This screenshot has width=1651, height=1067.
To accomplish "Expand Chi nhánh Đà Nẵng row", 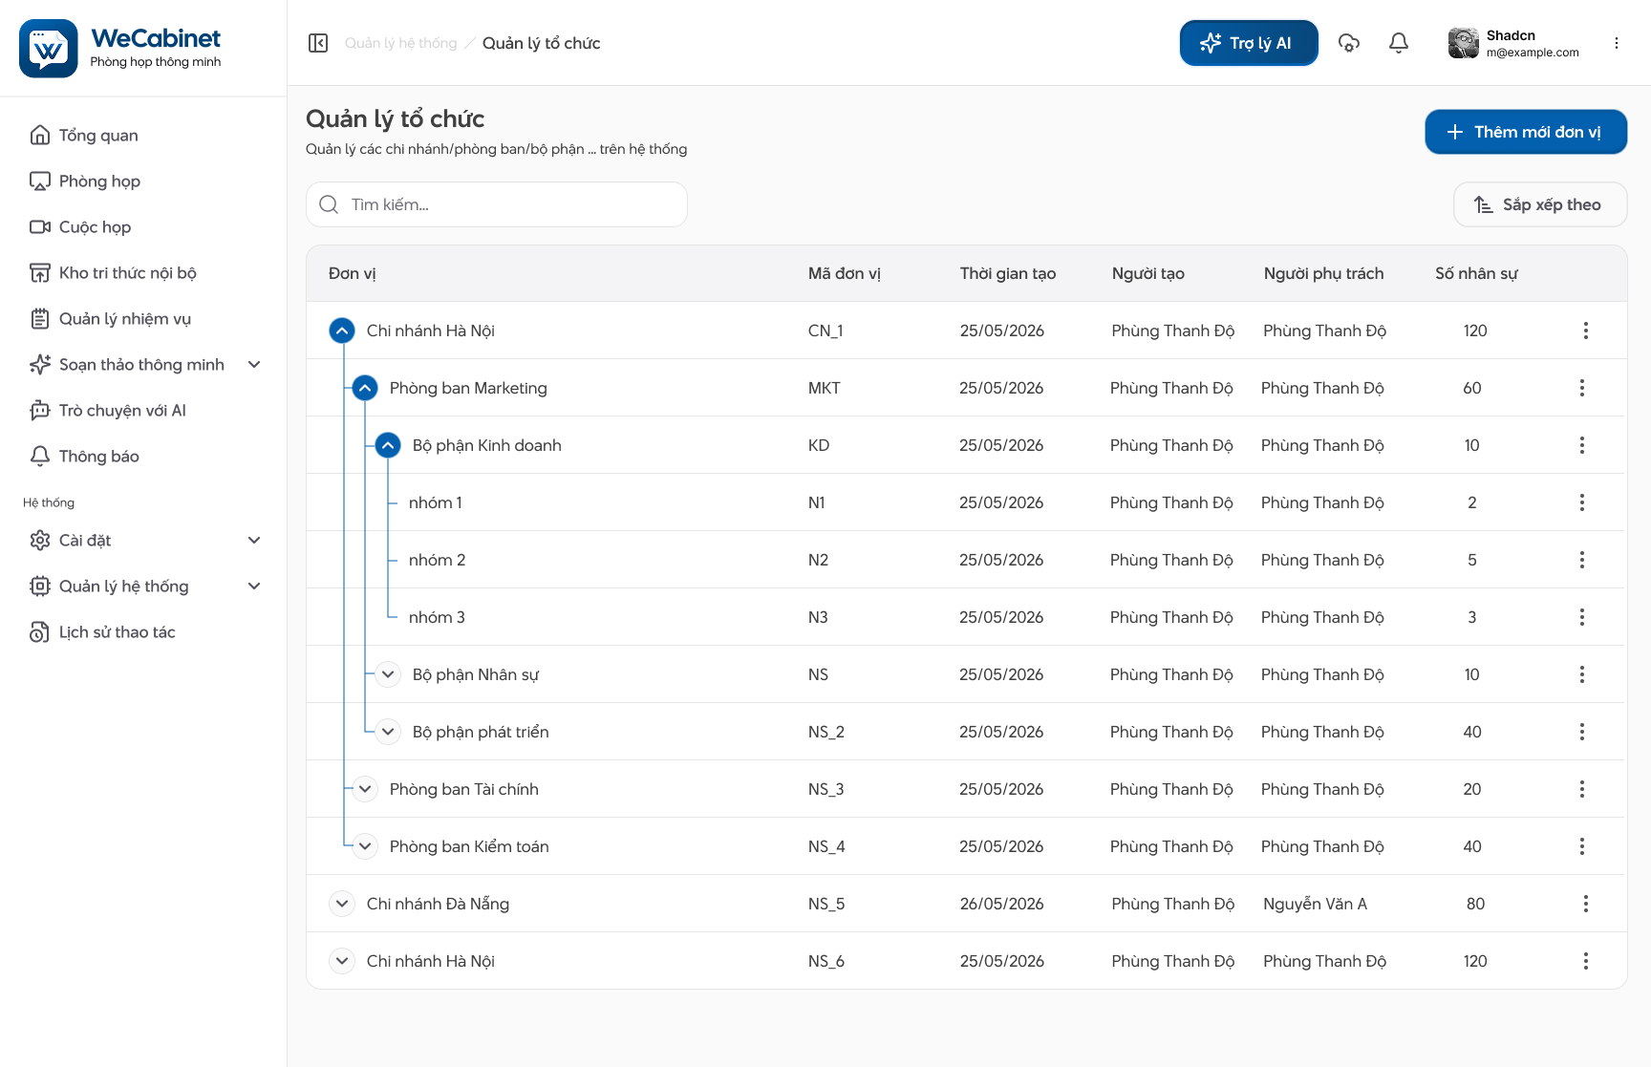I will pos(342,904).
